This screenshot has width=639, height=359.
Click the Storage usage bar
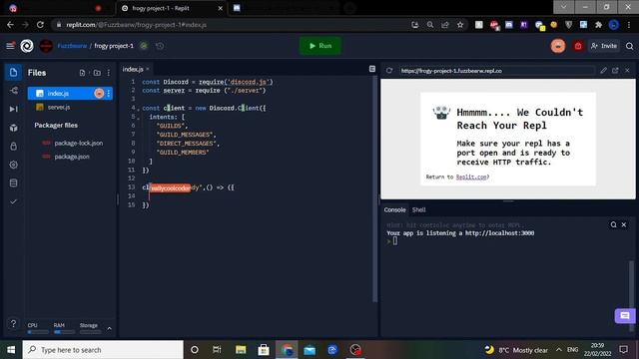pyautogui.click(x=91, y=332)
